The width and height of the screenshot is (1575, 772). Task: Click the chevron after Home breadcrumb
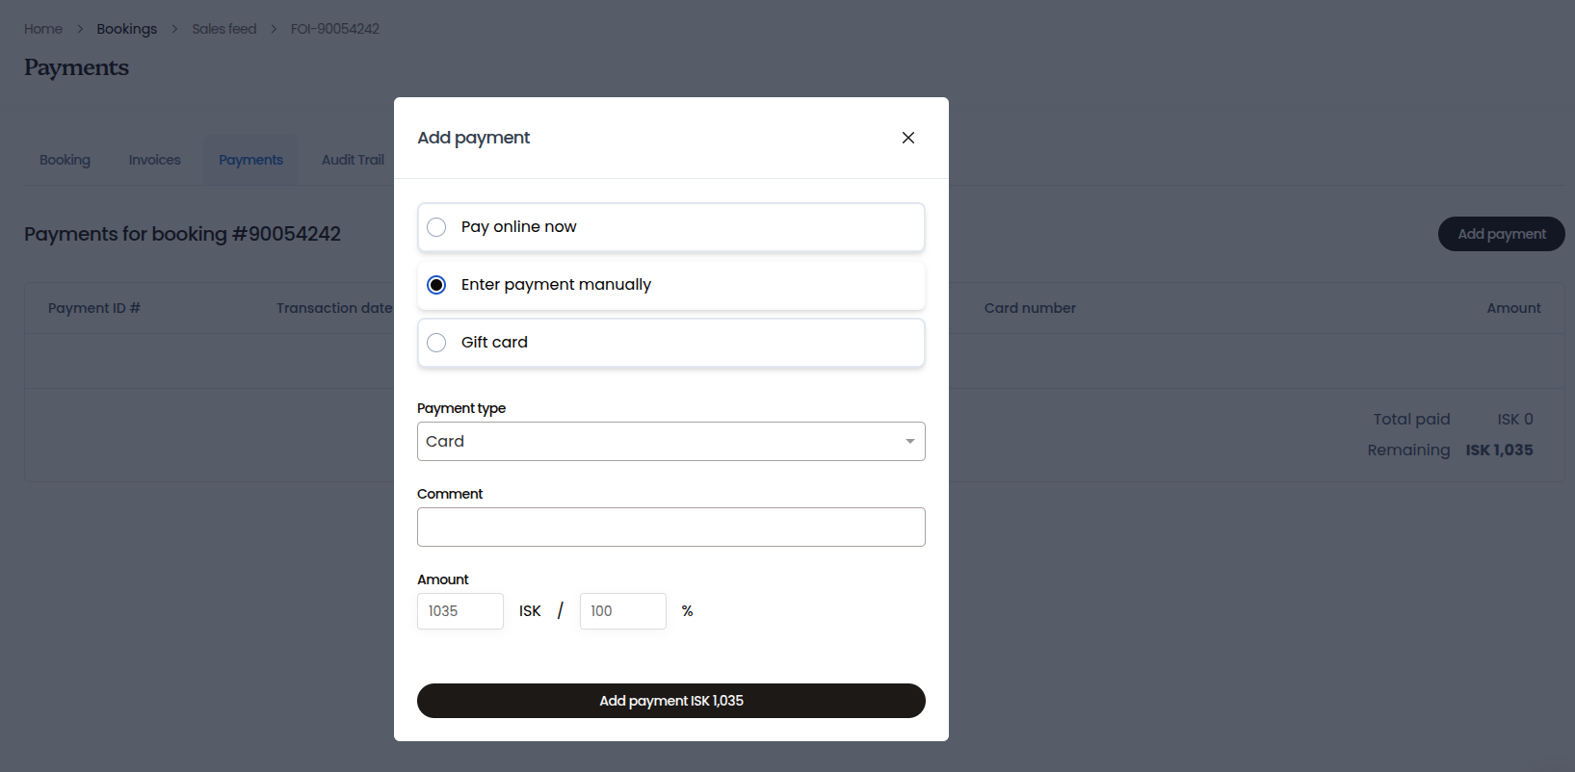pos(80,29)
